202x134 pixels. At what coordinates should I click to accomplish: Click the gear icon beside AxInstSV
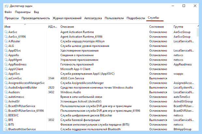pos(6,101)
